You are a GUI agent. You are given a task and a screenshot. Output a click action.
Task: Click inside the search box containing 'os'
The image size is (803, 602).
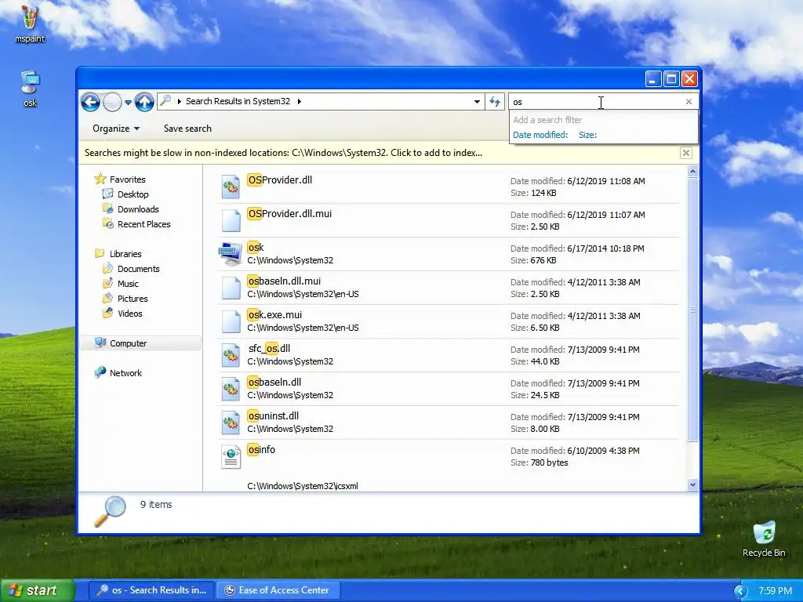[x=597, y=102]
